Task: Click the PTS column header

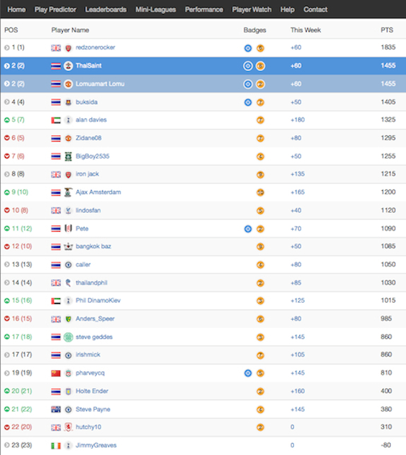Action: click(x=387, y=30)
